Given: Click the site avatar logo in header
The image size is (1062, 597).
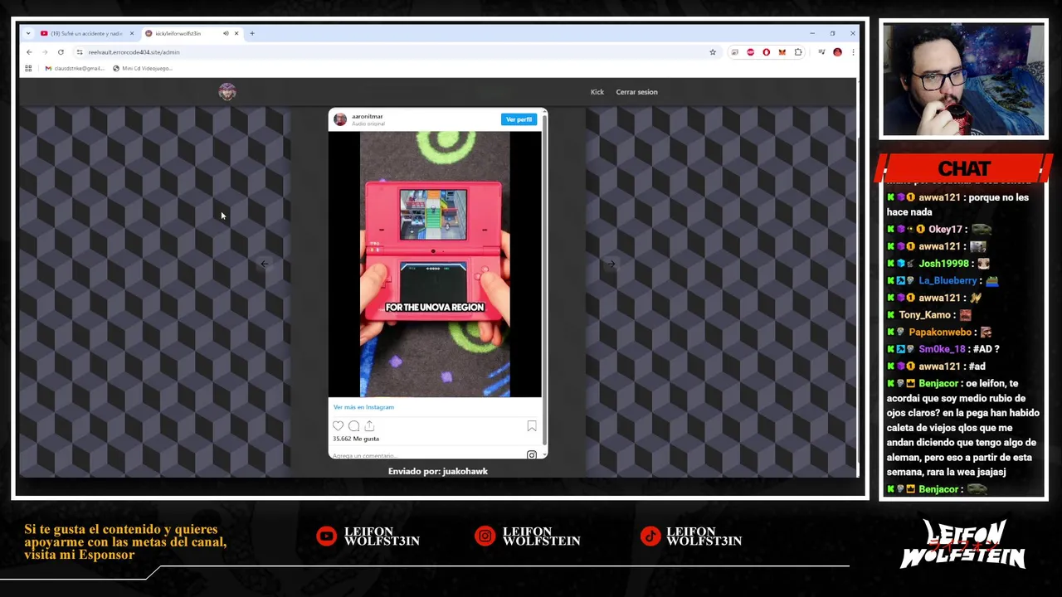Looking at the screenshot, I should (x=227, y=92).
